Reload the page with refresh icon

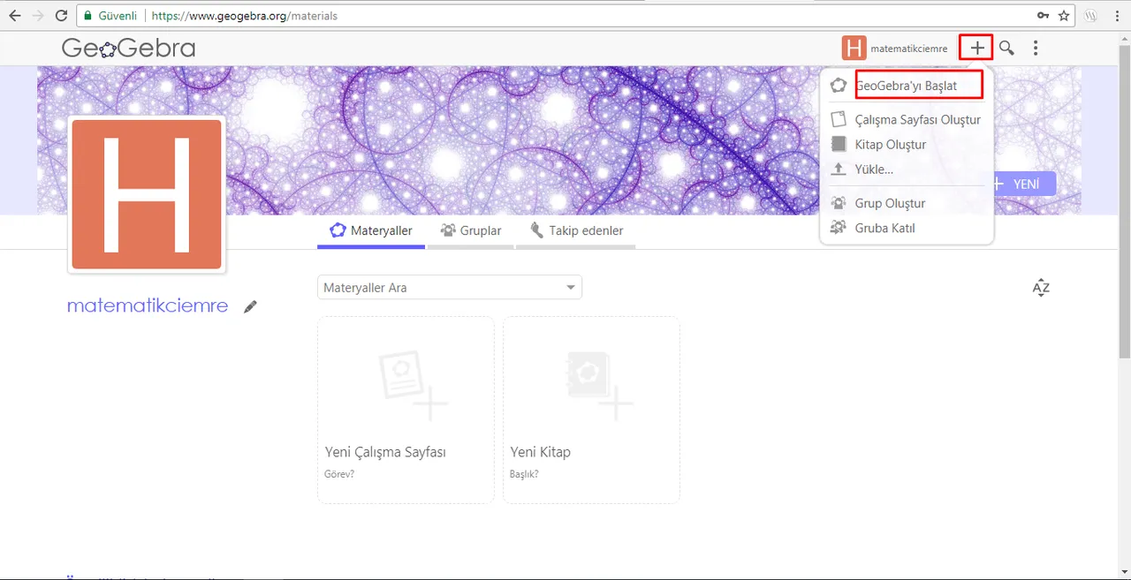pos(61,16)
